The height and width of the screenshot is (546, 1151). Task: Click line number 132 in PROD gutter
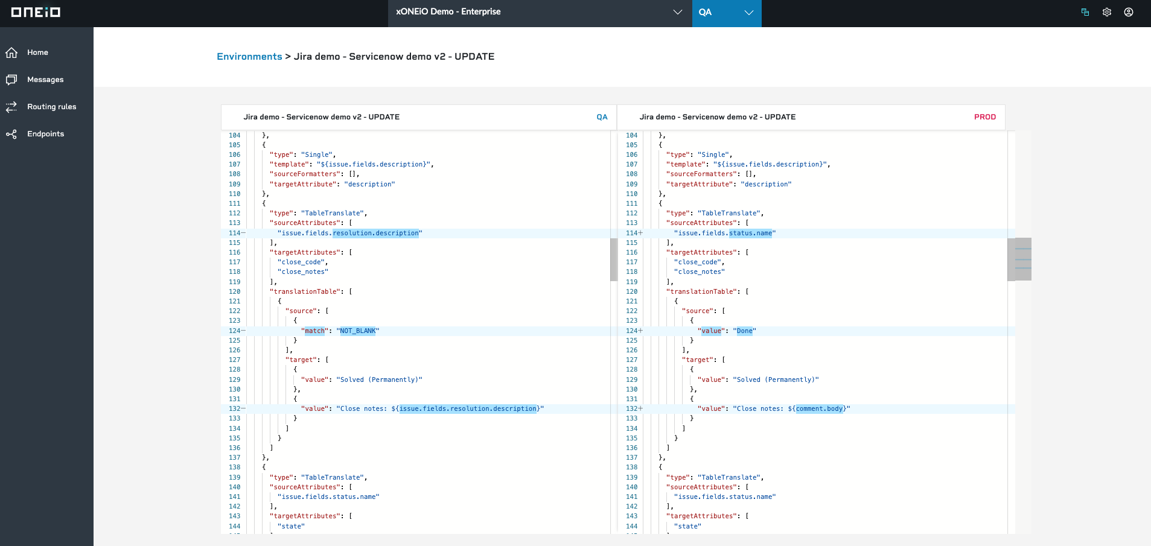click(631, 408)
